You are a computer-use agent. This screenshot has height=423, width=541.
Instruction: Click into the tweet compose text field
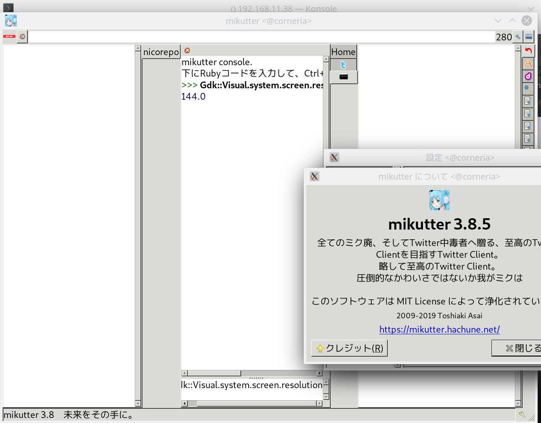pyautogui.click(x=261, y=37)
